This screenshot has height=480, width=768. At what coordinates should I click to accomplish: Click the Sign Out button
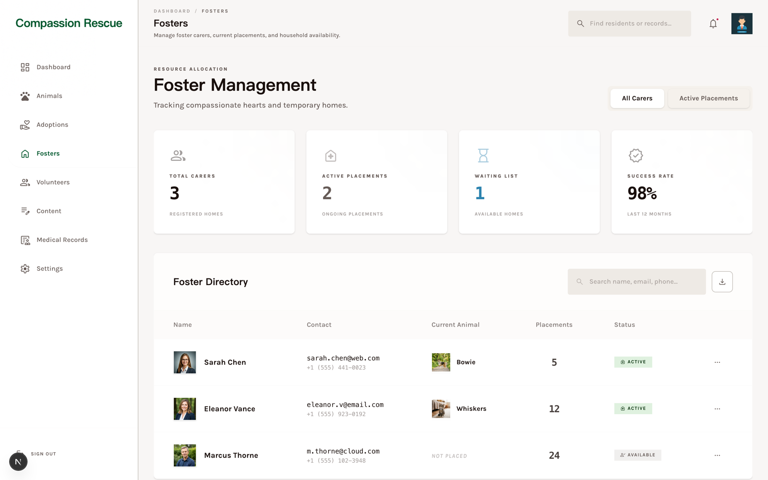point(43,454)
